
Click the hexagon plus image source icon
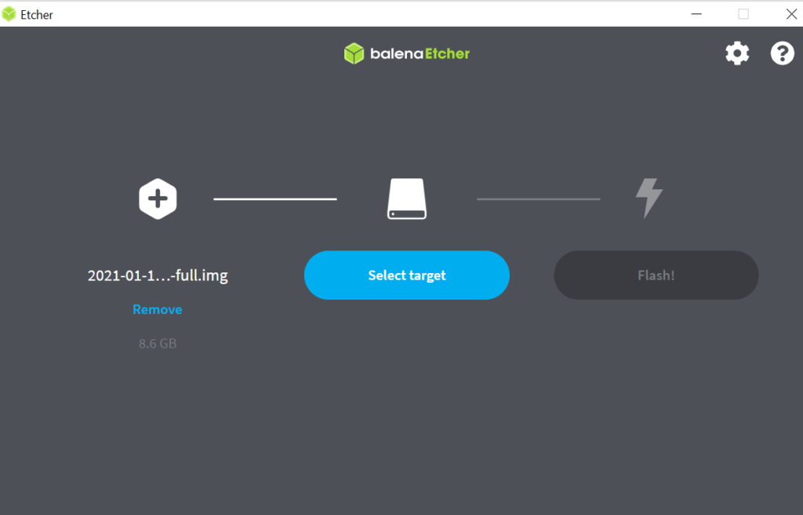pos(158,199)
